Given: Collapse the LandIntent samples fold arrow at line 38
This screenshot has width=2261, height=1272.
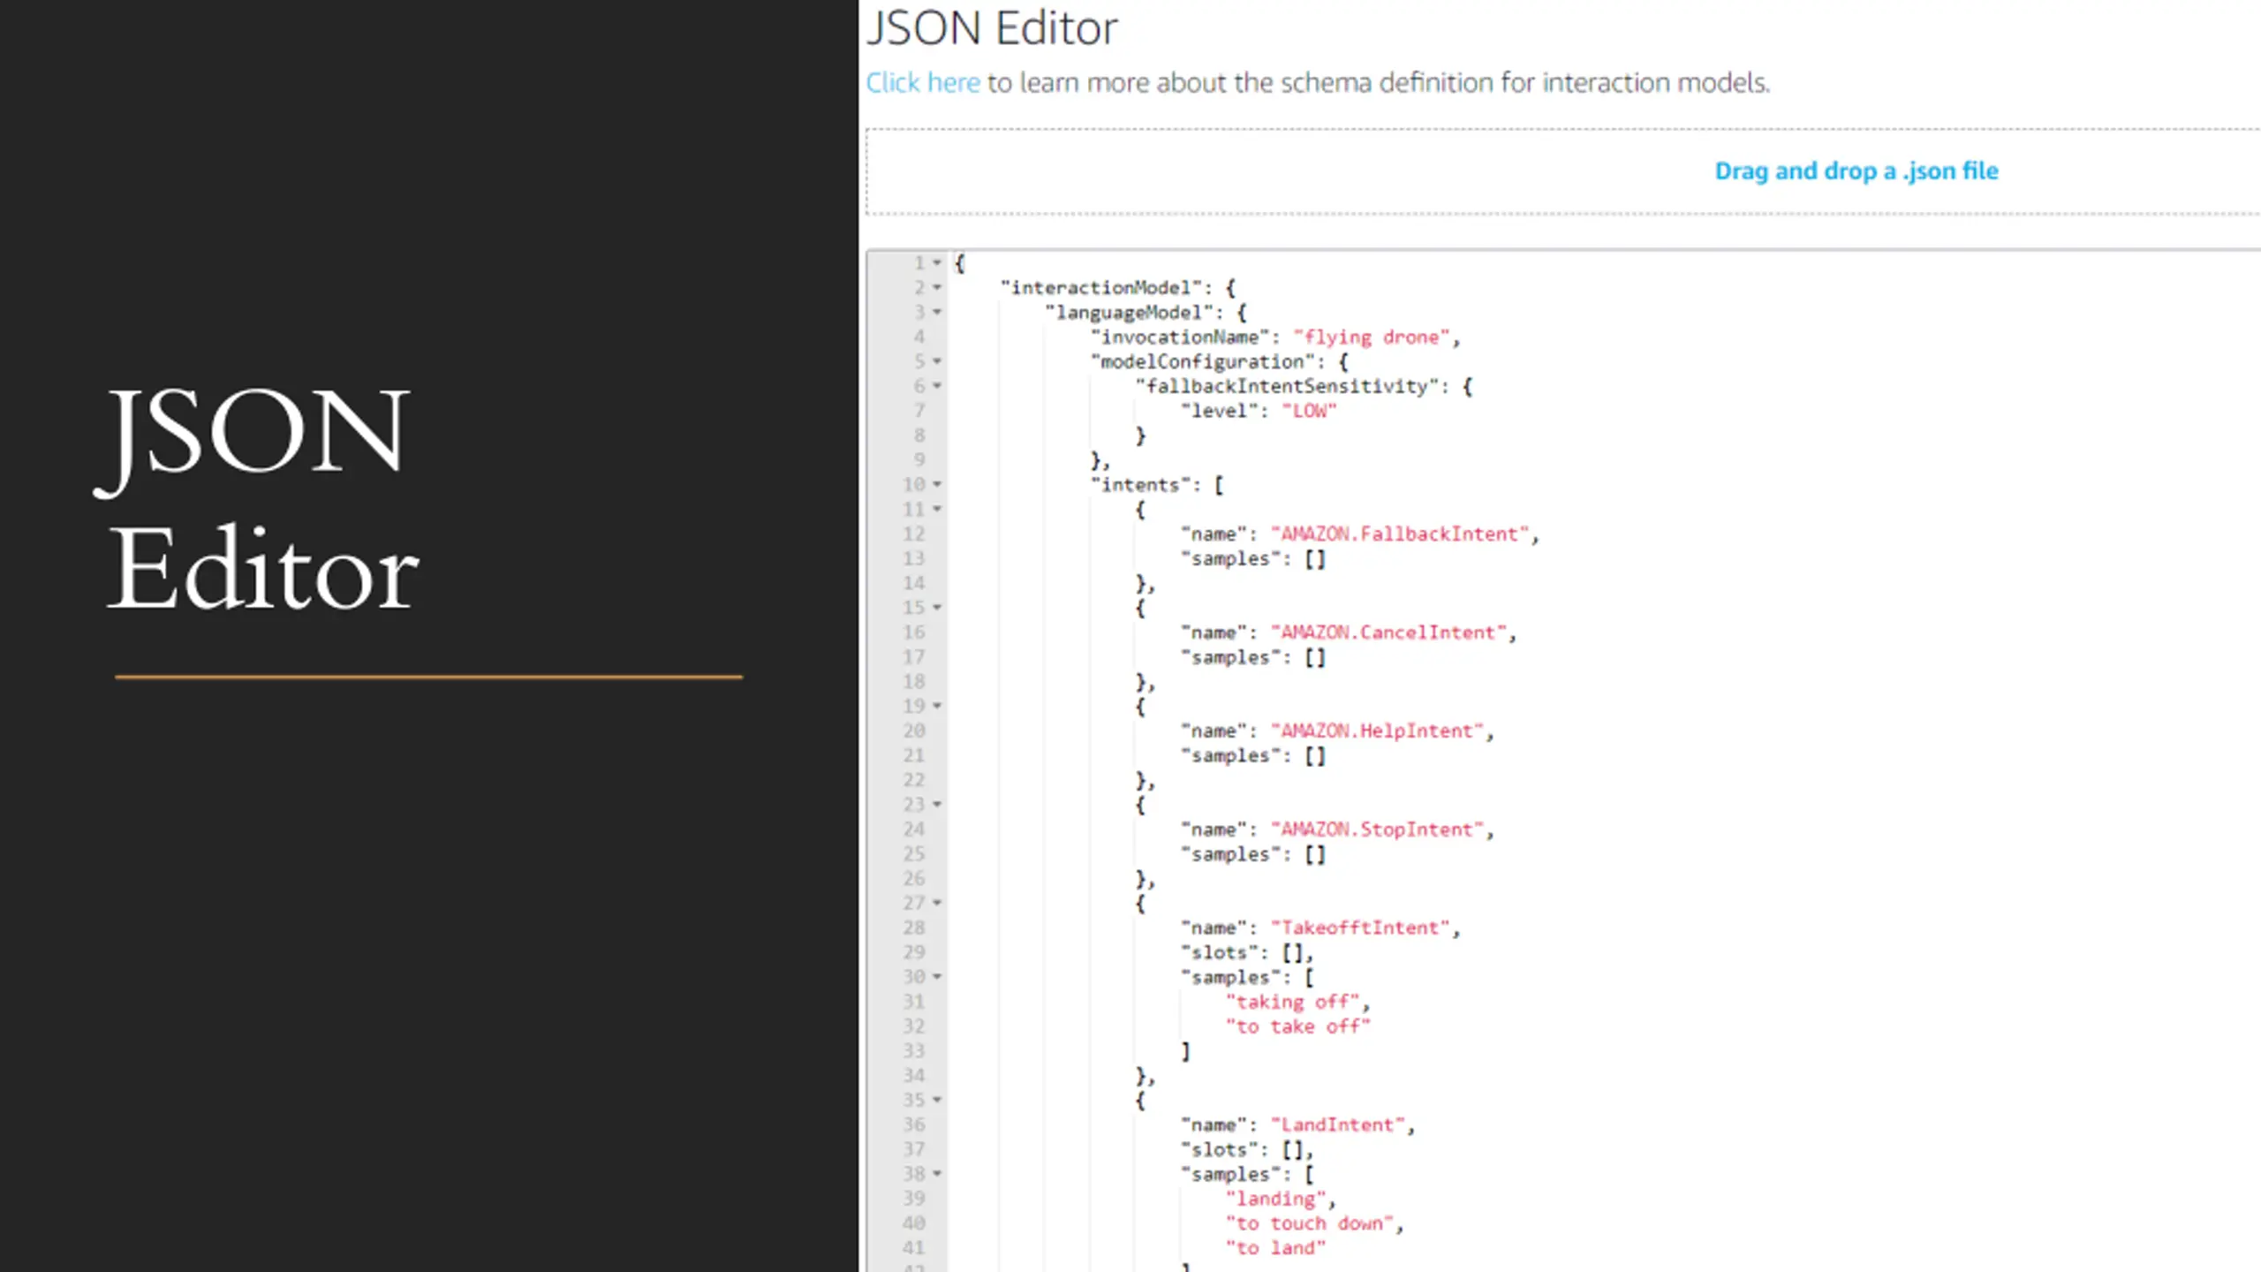Looking at the screenshot, I should click(937, 1174).
